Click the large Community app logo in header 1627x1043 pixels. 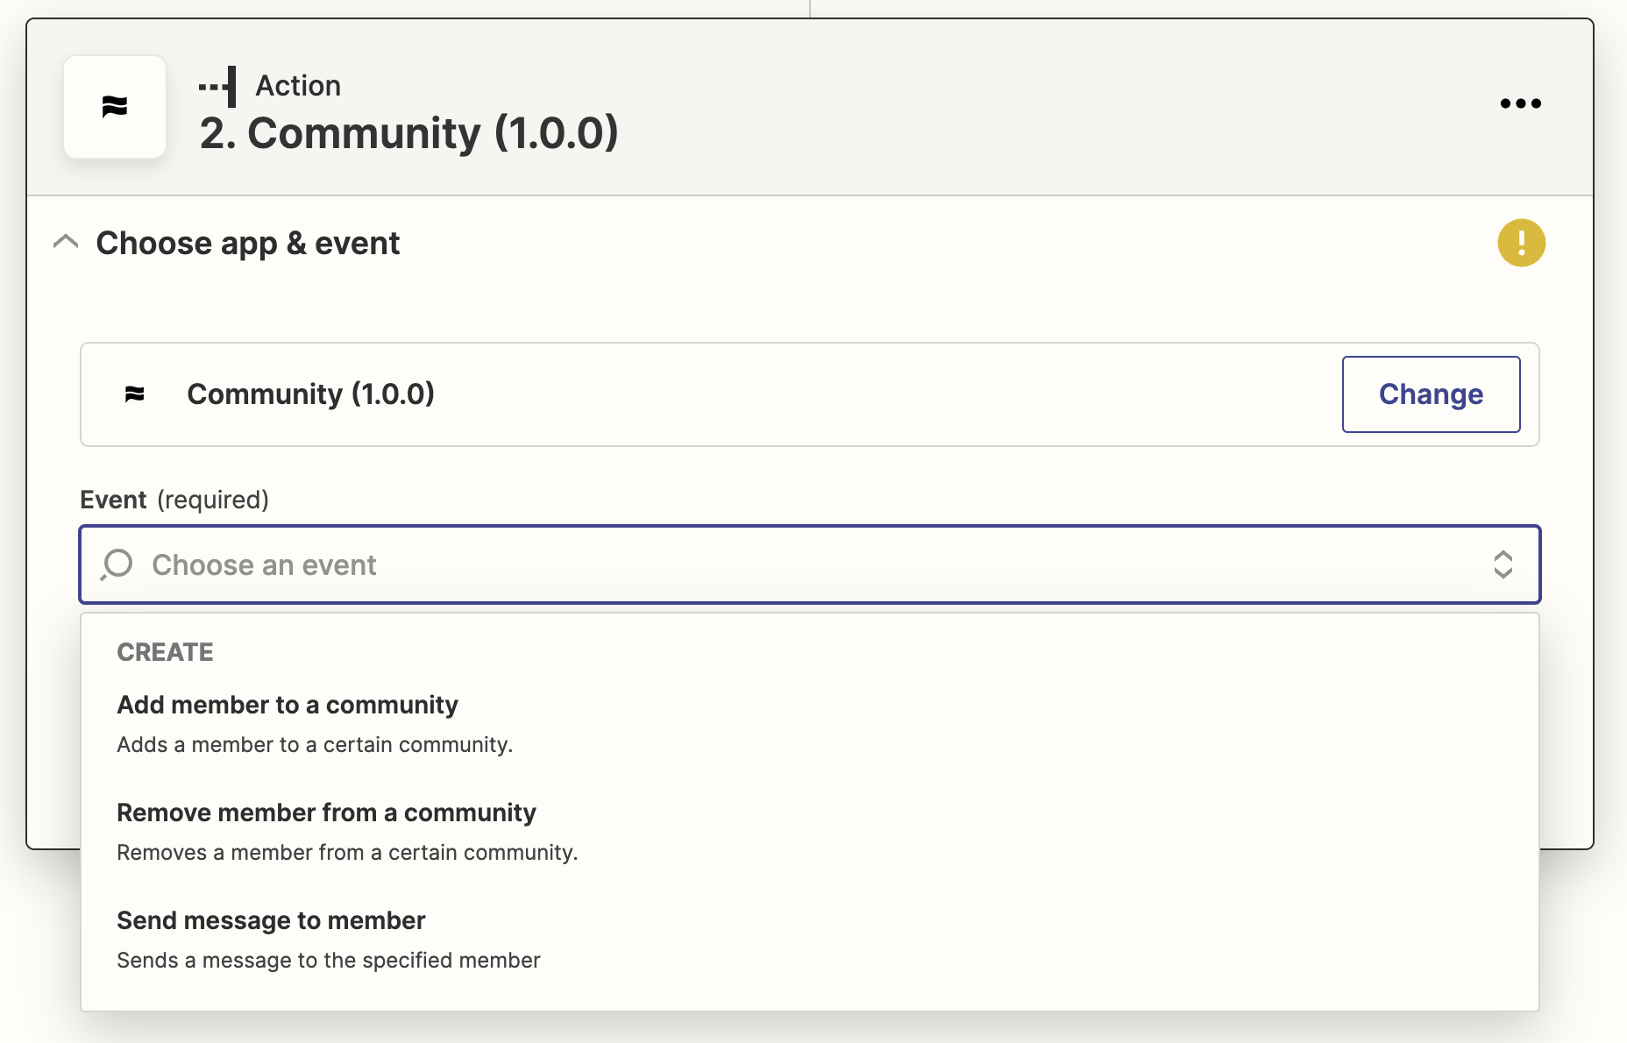click(115, 107)
